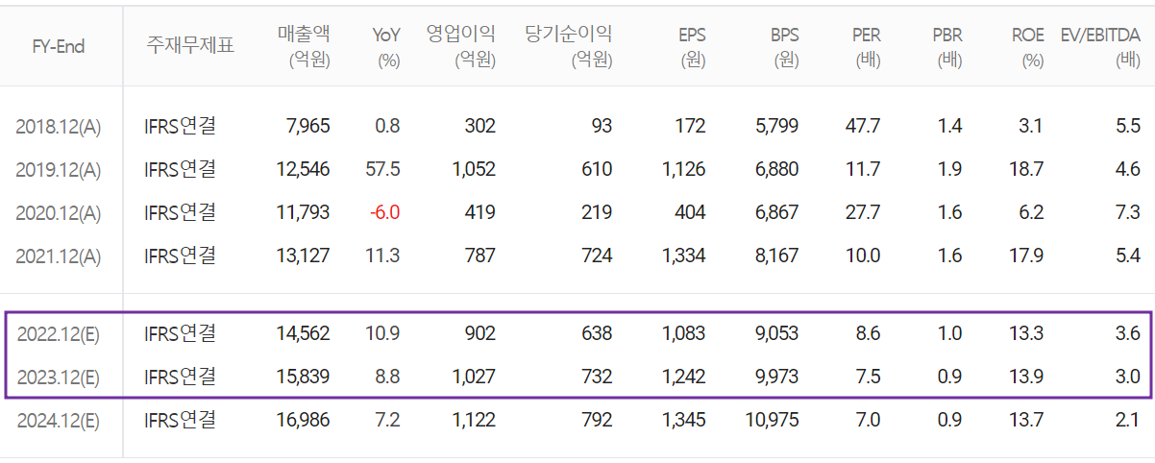This screenshot has height=463, width=1155.
Task: Click the 당기순이익 (억원) column header
Action: click(x=569, y=46)
